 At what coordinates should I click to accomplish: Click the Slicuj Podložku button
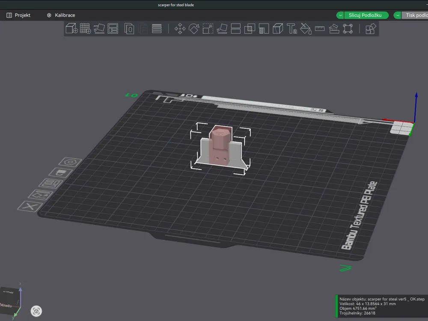pos(365,15)
